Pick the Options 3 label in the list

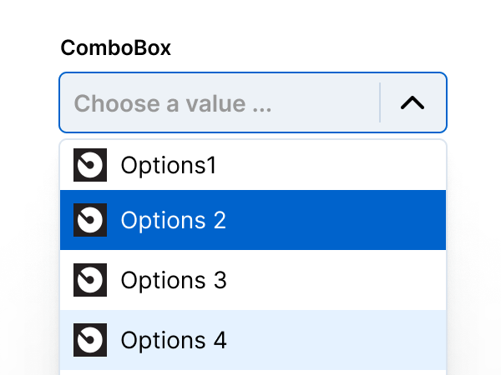pos(173,280)
